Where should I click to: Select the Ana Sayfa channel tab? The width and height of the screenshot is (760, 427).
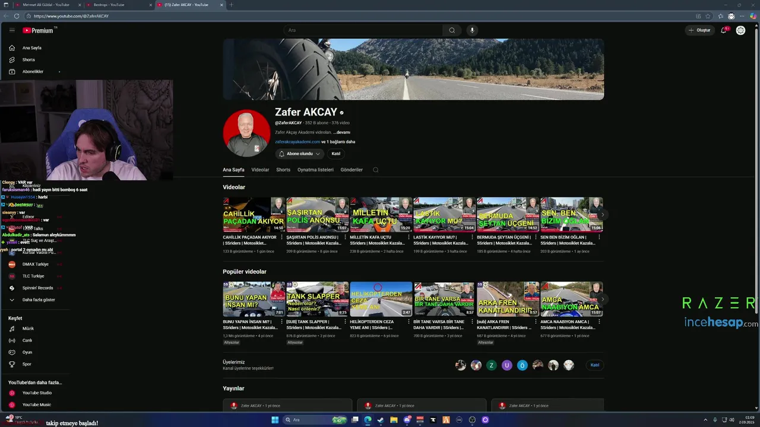(233, 170)
